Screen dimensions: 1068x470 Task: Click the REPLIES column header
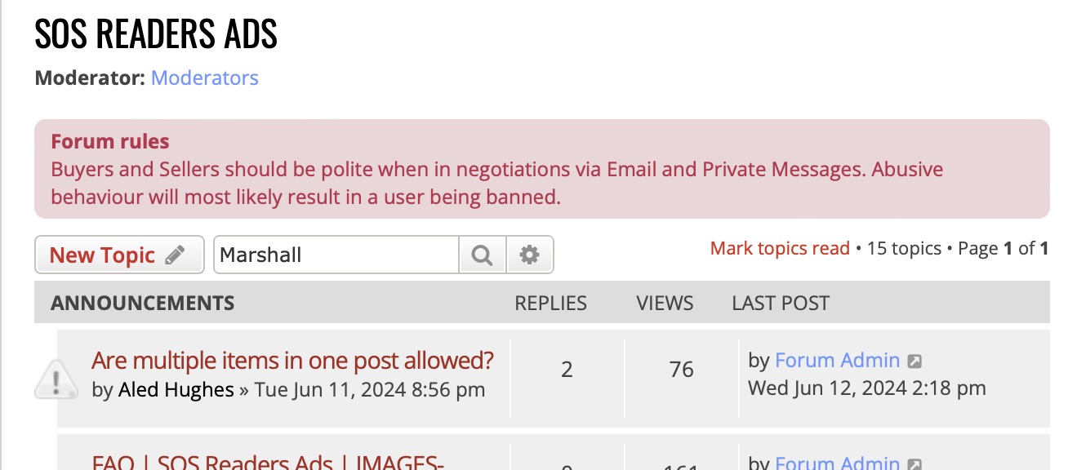click(x=550, y=304)
